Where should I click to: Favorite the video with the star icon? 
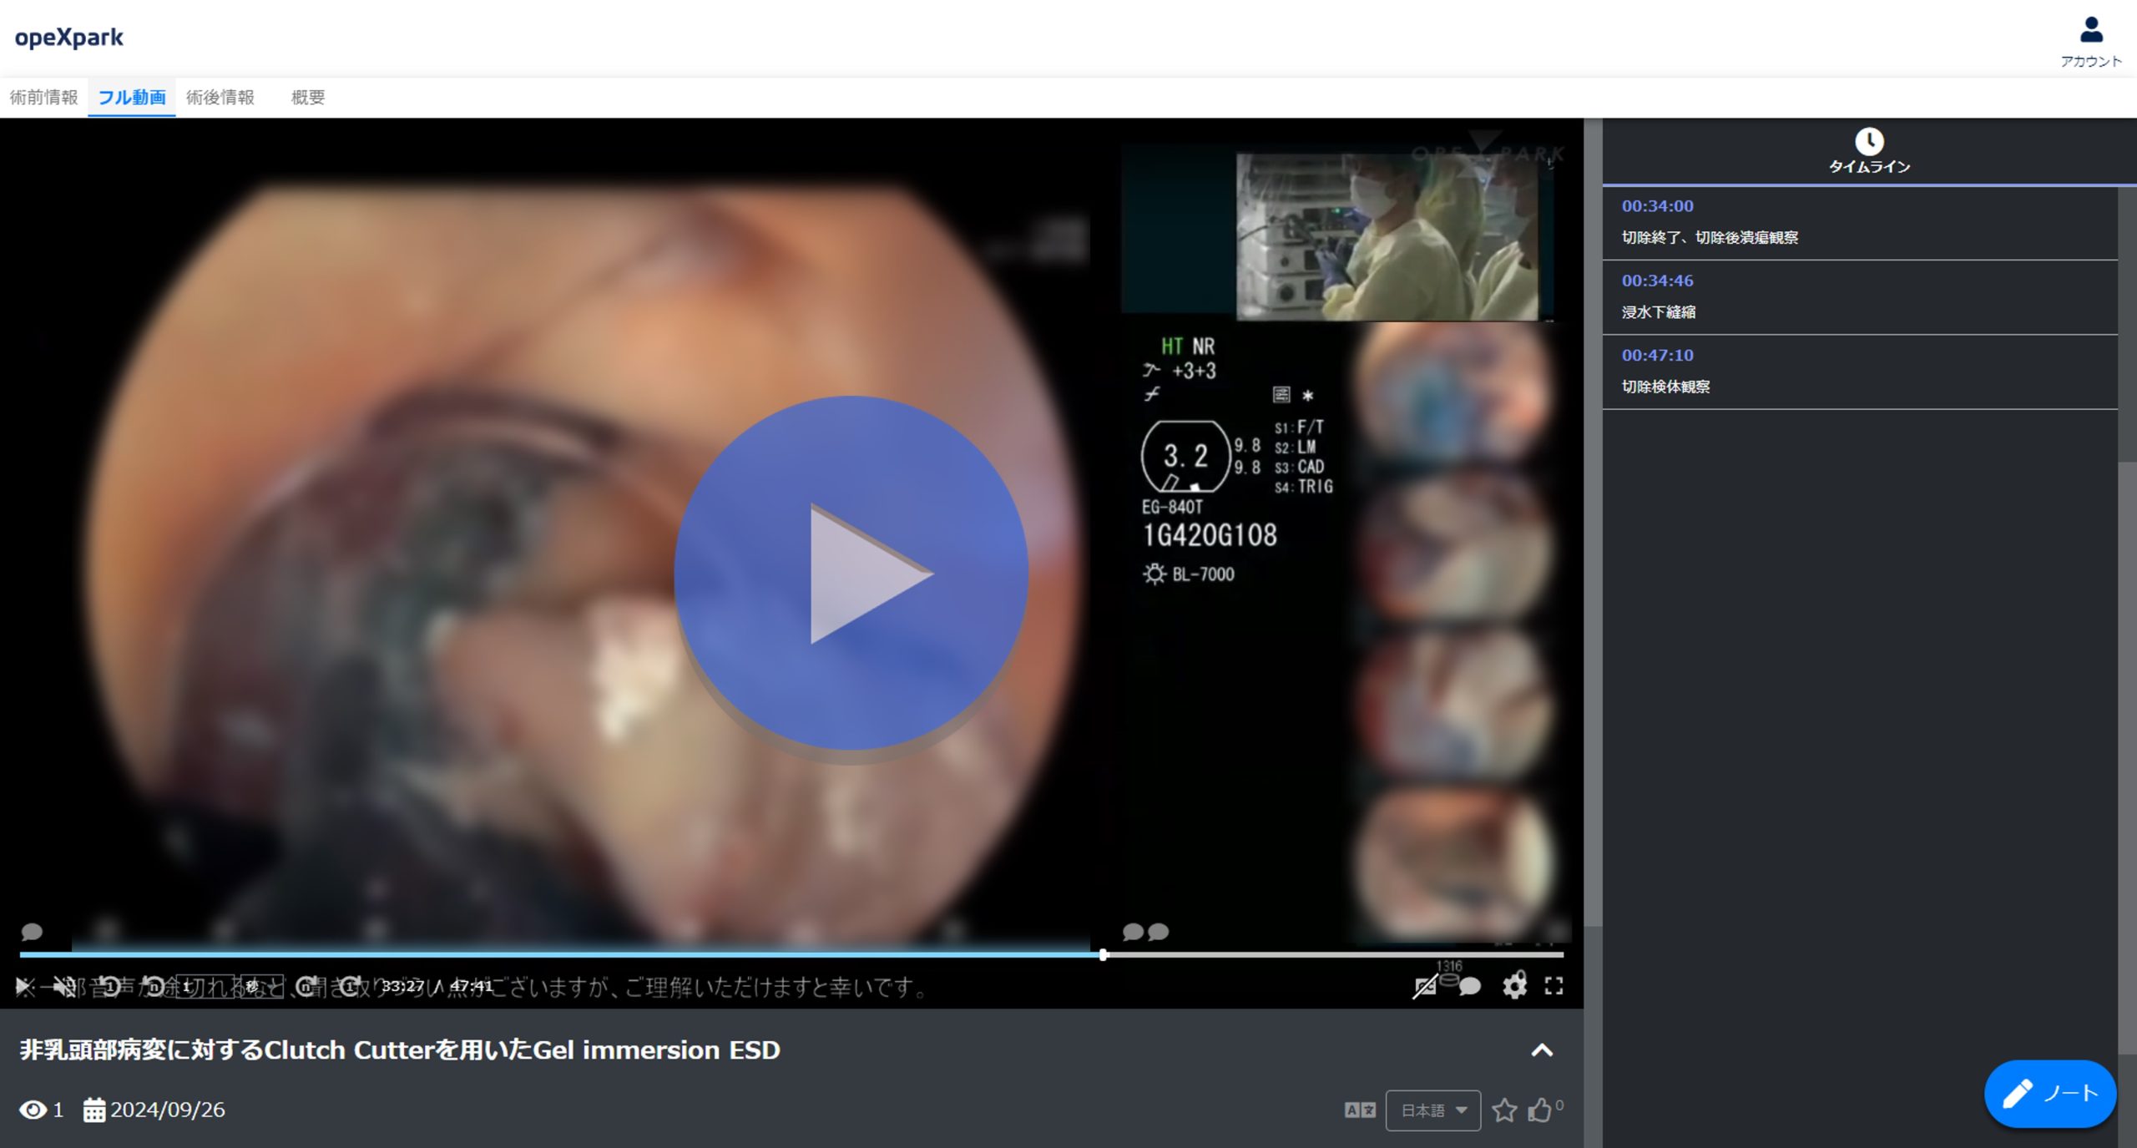point(1504,1110)
